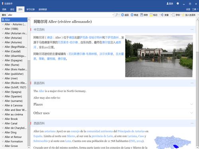Add entry to vocabulary book star icon

tap(183, 15)
